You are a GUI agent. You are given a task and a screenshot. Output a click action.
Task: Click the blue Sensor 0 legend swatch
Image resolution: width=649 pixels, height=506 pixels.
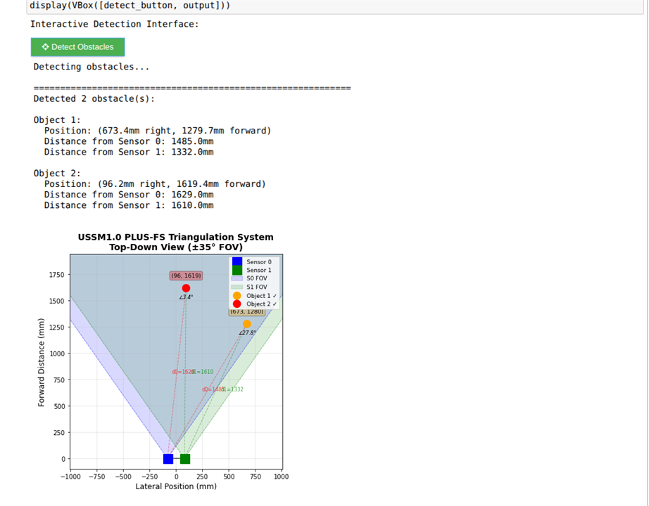click(237, 261)
